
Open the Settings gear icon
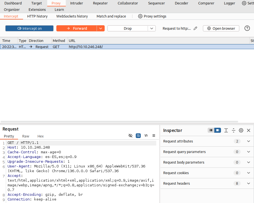pos(244,3)
